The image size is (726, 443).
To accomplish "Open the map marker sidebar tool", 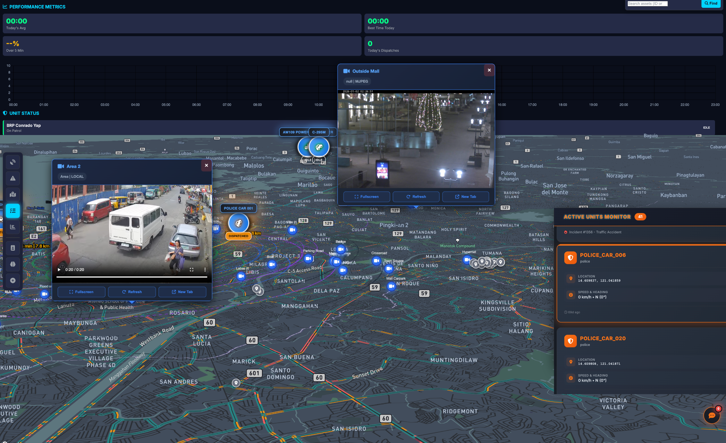I will [13, 194].
